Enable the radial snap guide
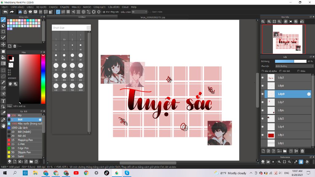Viewport: 315px width, 177px height. pos(78,12)
